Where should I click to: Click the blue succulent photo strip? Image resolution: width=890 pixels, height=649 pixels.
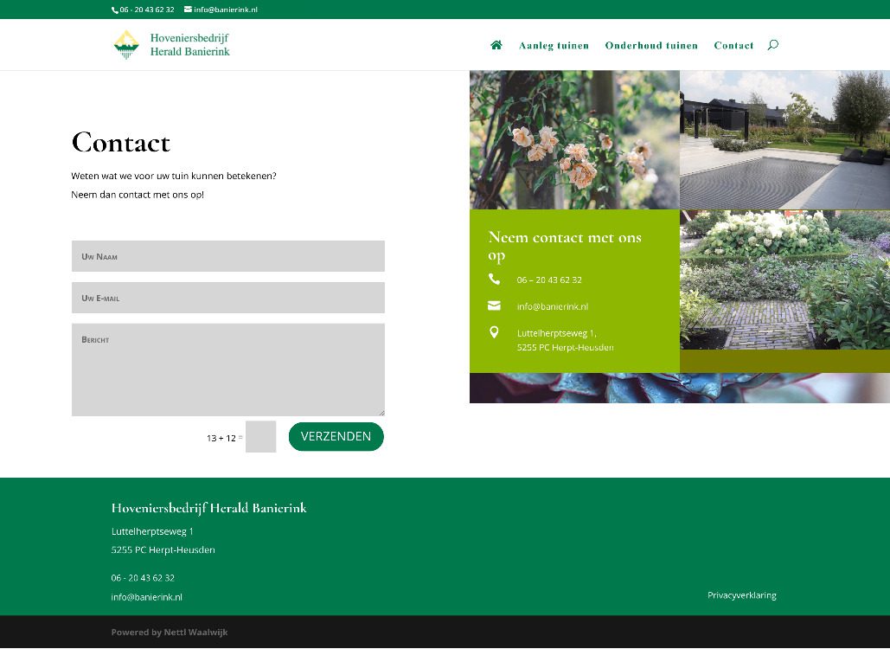[680, 388]
